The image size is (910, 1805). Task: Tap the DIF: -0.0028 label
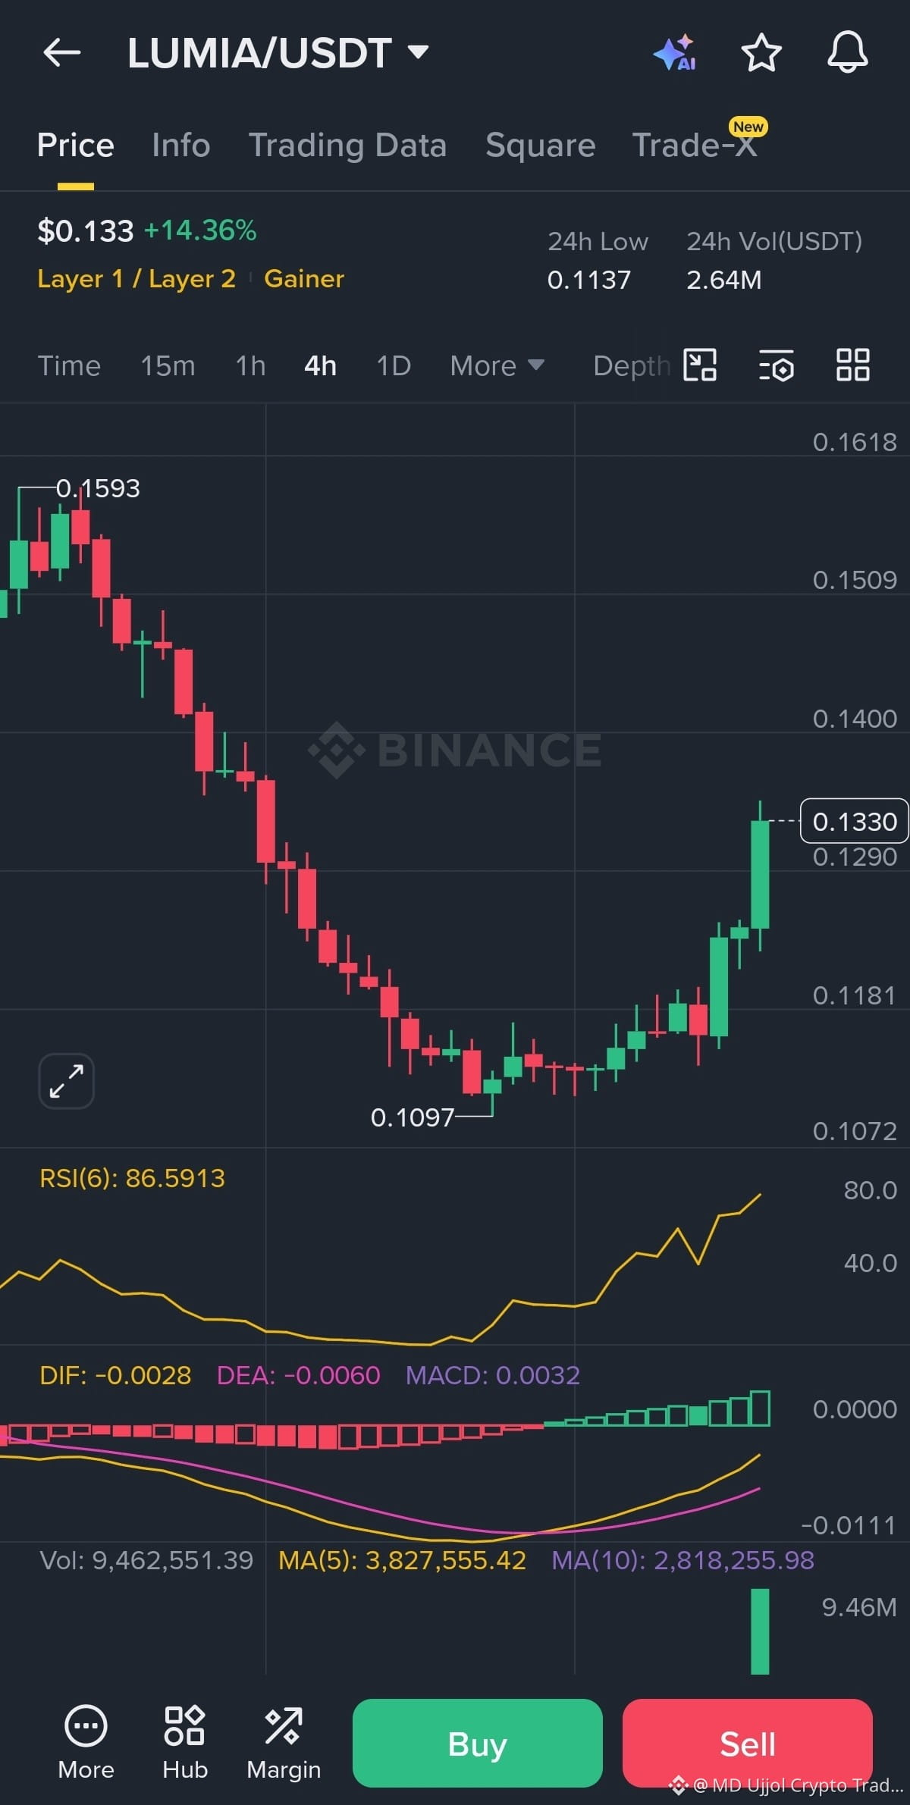point(115,1375)
